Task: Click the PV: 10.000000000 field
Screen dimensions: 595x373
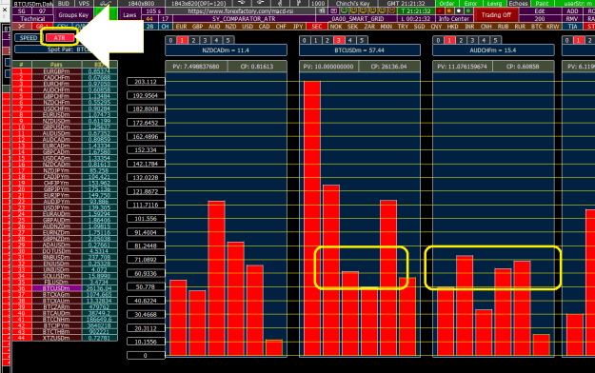Action: pos(328,67)
